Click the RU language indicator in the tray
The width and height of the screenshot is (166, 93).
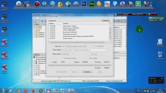pos(139,90)
